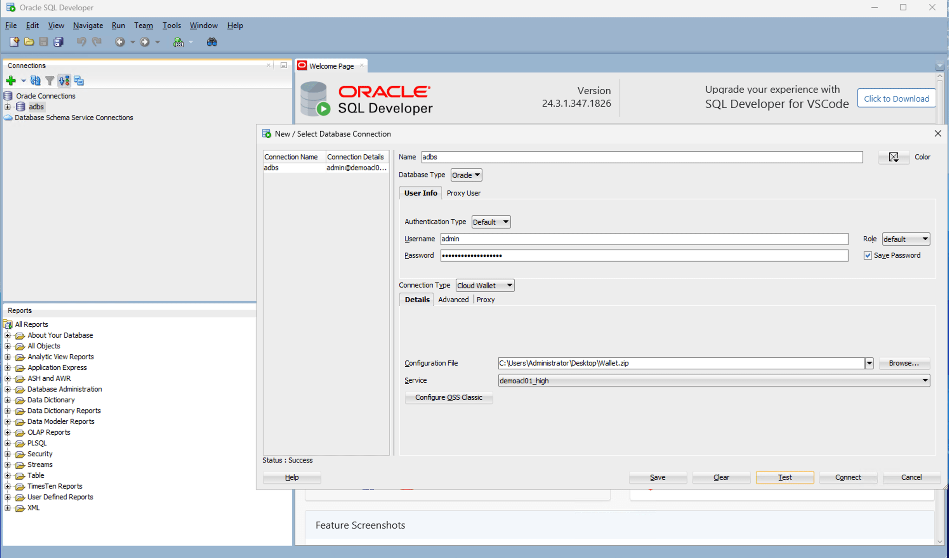Click the Test button
The width and height of the screenshot is (949, 558).
[x=785, y=477]
